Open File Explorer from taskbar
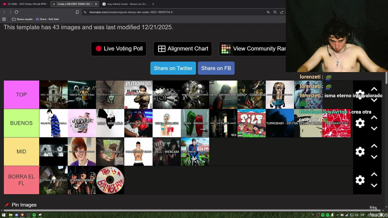The width and height of the screenshot is (388, 218). [x=11, y=215]
